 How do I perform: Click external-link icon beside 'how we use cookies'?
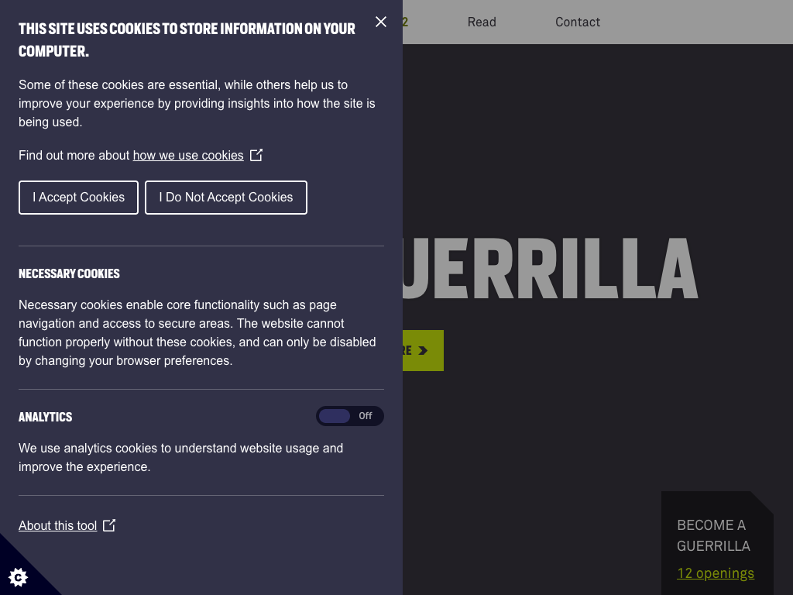coord(256,155)
